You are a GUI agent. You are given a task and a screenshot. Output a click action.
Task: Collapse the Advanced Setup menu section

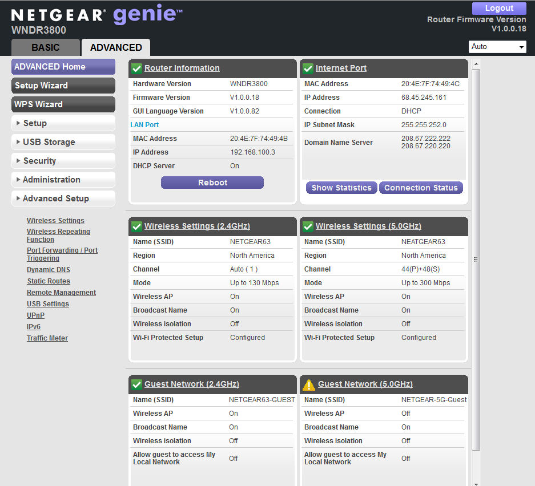click(x=63, y=198)
